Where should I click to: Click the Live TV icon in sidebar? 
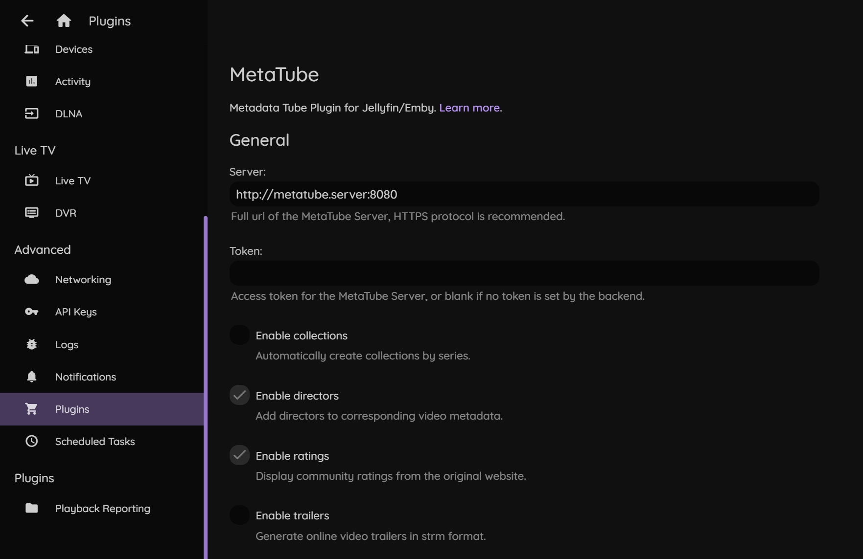pos(32,180)
